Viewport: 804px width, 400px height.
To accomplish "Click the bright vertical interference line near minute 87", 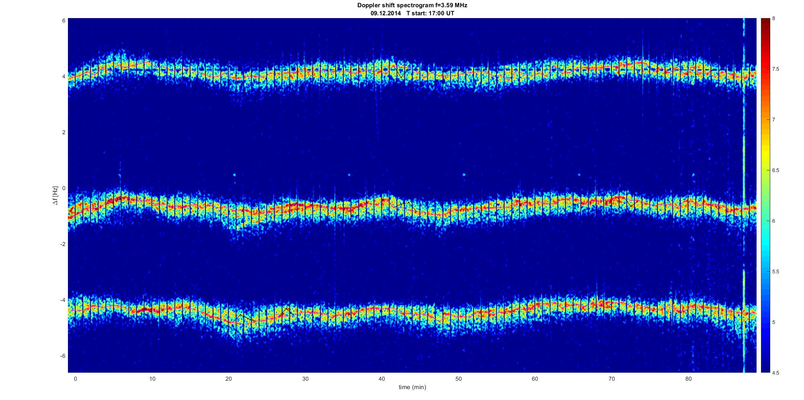I will click(744, 195).
